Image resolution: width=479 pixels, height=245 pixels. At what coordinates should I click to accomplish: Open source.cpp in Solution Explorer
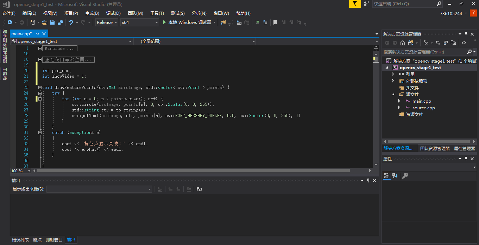pyautogui.click(x=423, y=108)
